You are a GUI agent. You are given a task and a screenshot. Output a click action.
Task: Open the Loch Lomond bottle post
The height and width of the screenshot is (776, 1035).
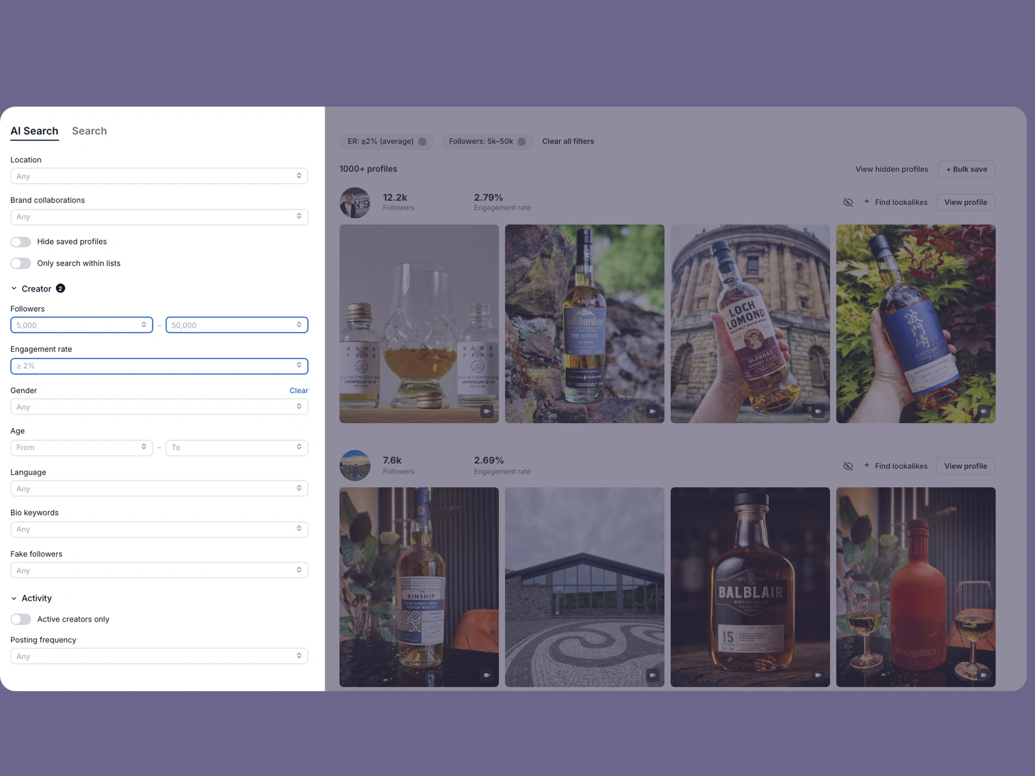pyautogui.click(x=750, y=324)
